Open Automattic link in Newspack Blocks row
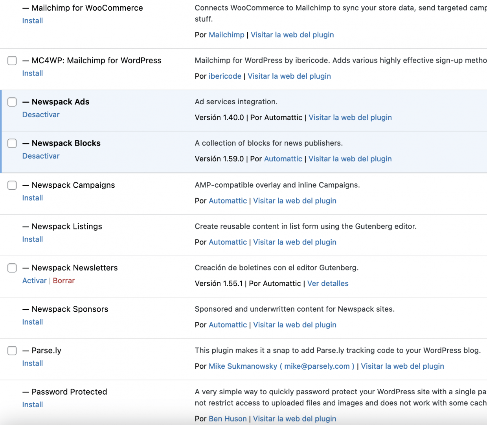 (x=283, y=159)
